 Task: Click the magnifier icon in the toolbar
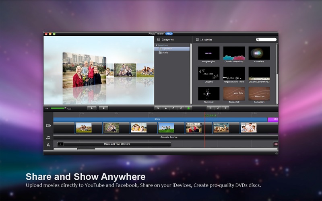181,108
